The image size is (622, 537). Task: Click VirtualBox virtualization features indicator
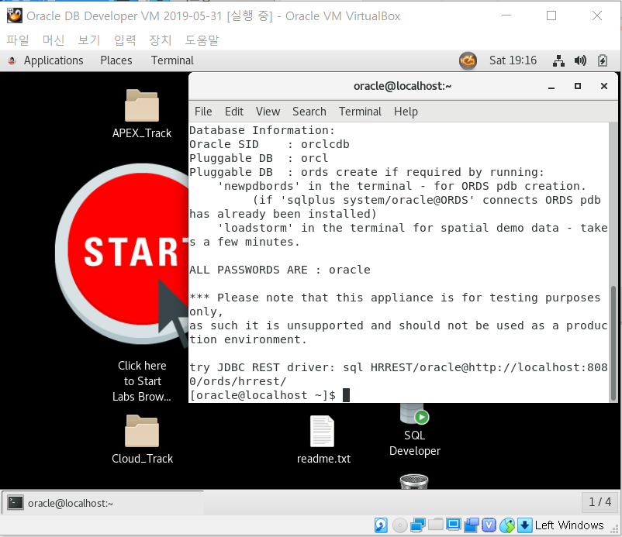pos(489,525)
